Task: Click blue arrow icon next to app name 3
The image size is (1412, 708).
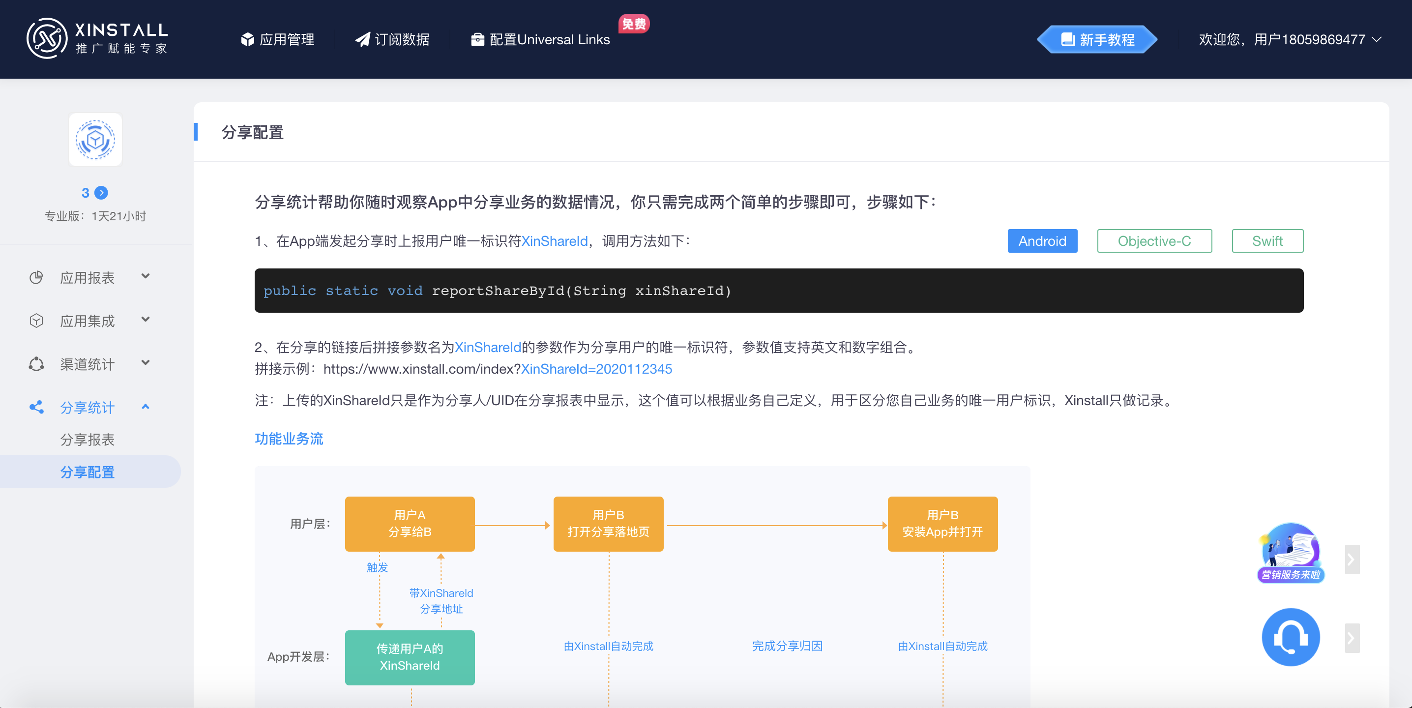Action: (101, 193)
